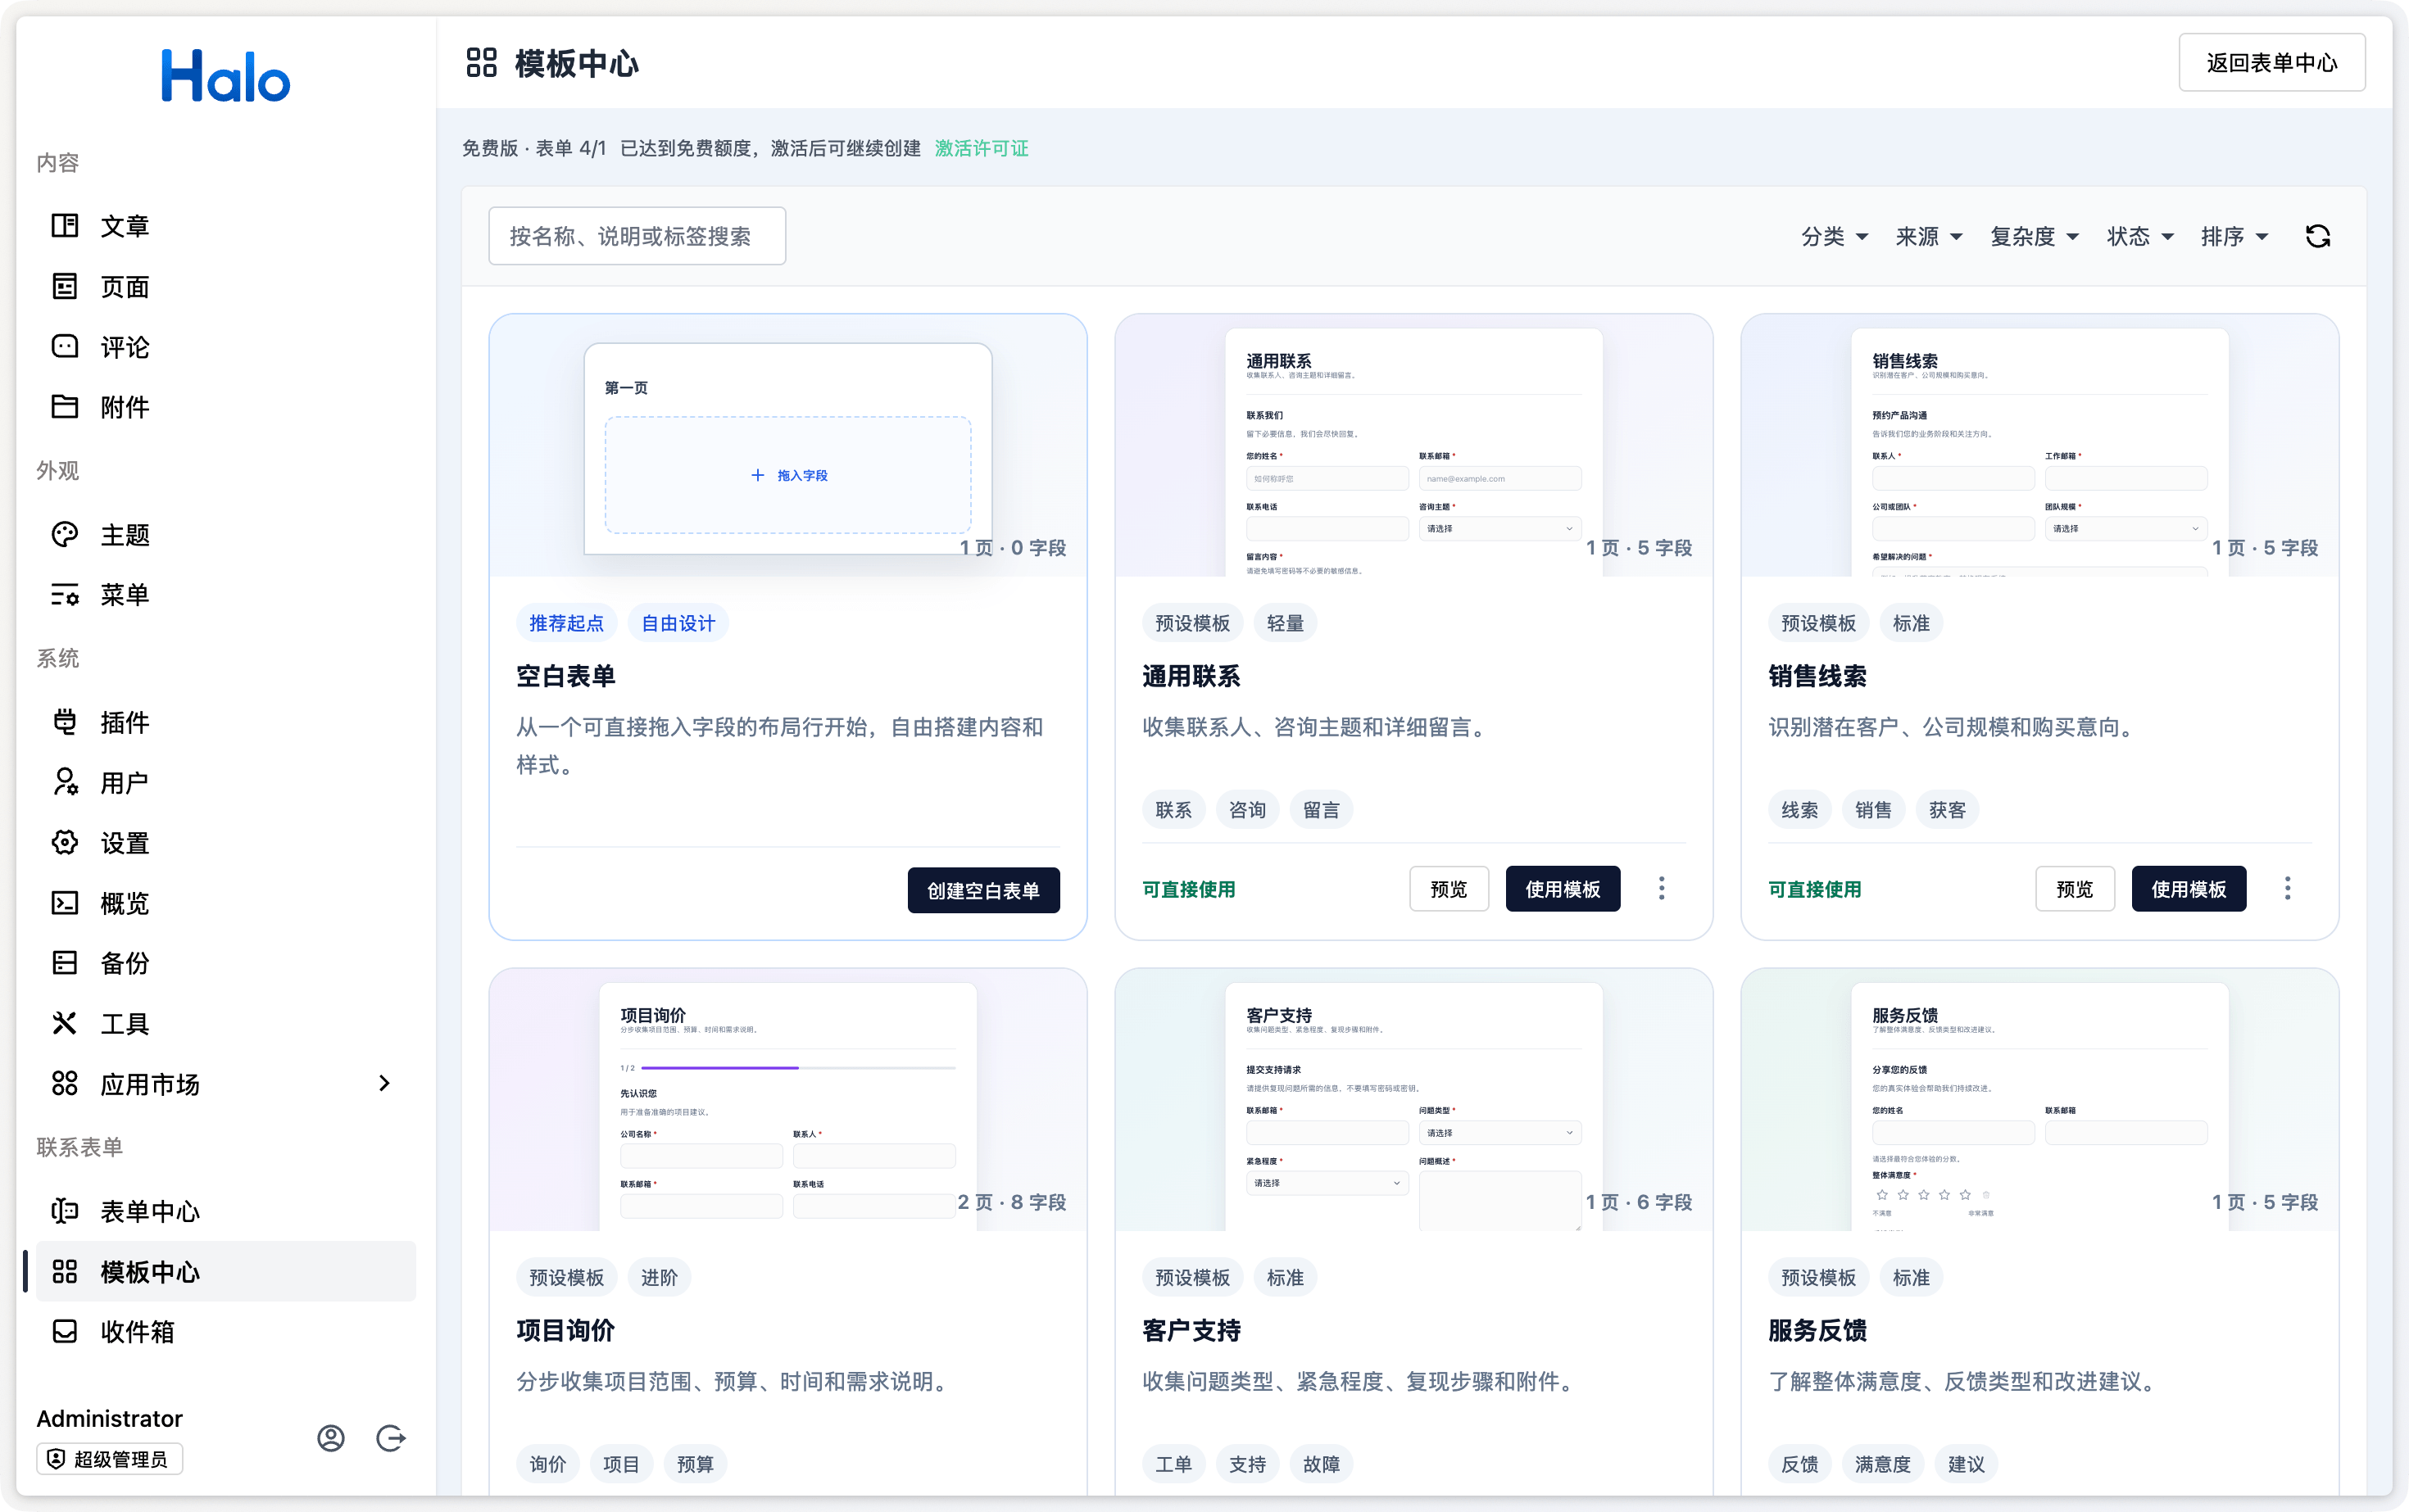Open 文章 via its sidebar icon
The width and height of the screenshot is (2409, 1512).
65,226
